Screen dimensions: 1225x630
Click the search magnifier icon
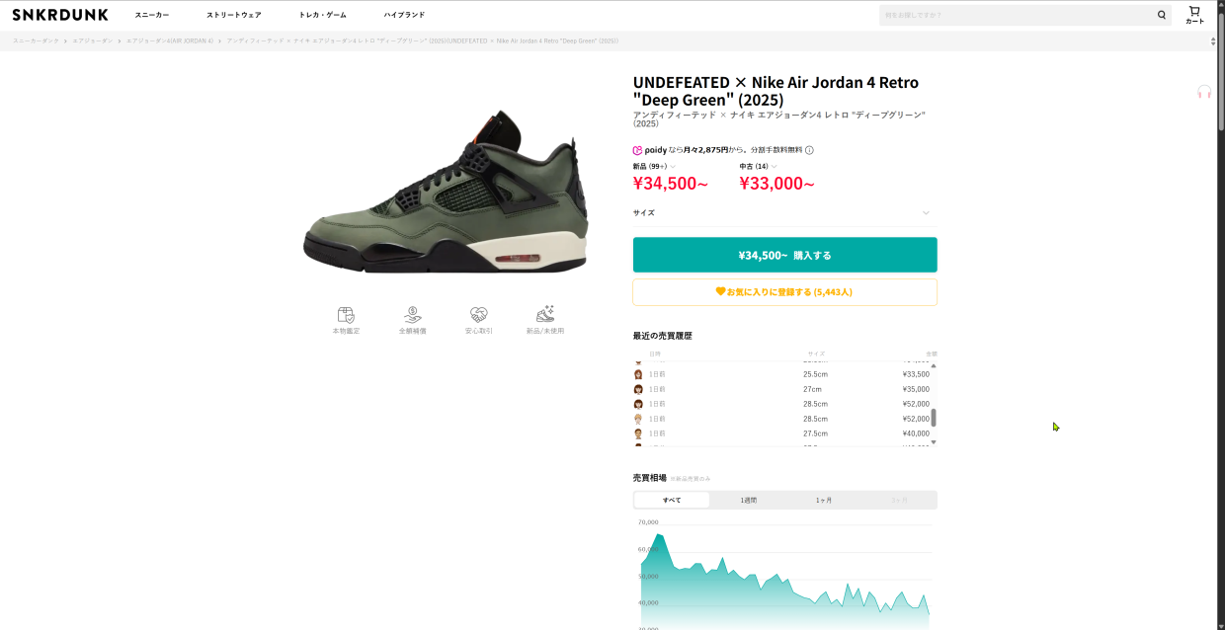tap(1162, 15)
